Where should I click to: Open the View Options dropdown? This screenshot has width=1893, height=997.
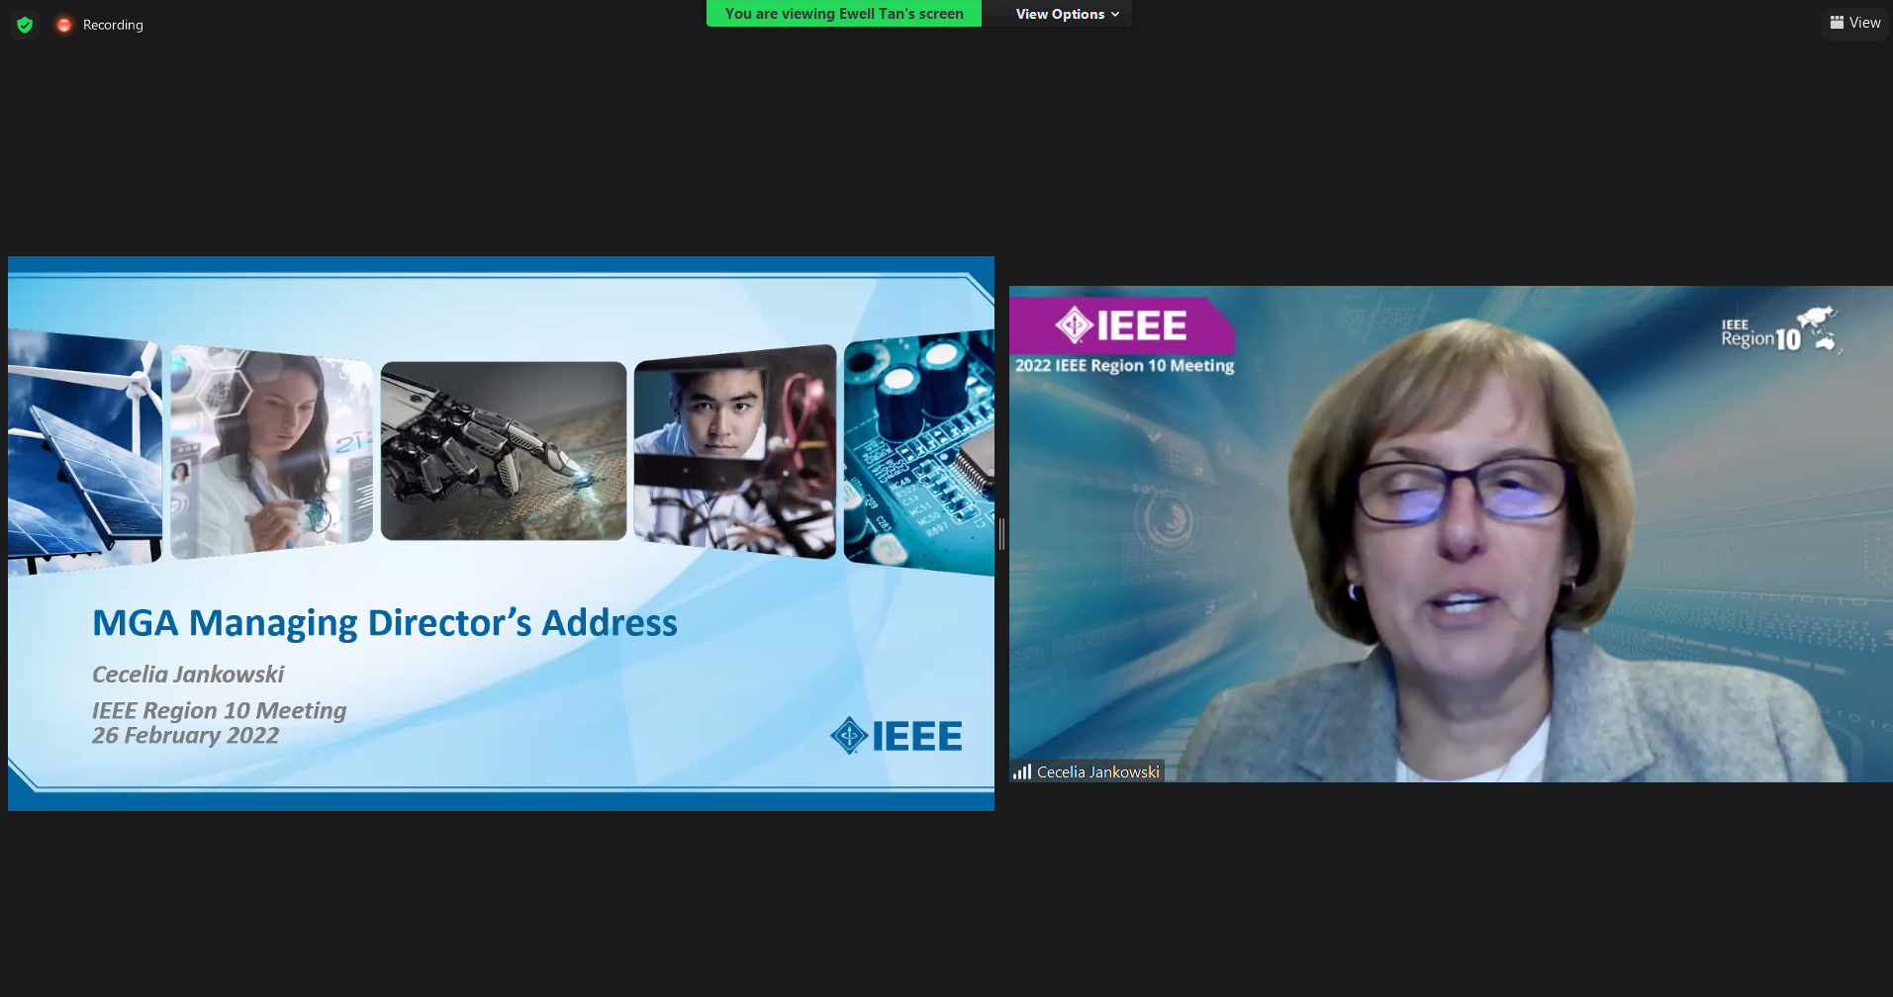(x=1067, y=14)
